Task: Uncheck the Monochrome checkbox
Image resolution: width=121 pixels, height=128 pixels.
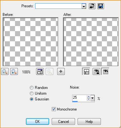Action: [54, 109]
